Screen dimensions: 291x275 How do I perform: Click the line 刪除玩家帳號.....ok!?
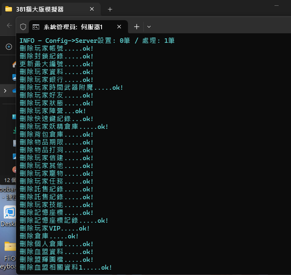57,49
